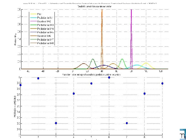Click the yellow line sample beside Prior

point(33,14)
